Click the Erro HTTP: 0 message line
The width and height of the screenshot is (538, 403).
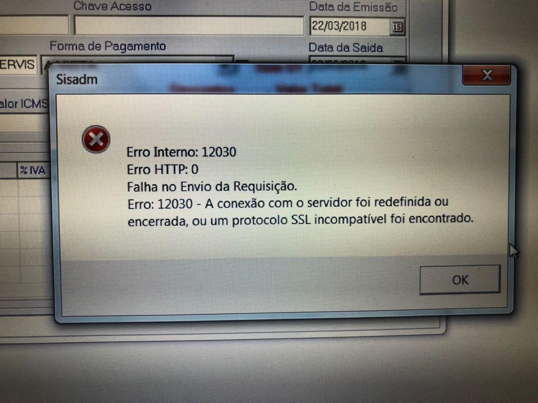tap(163, 169)
